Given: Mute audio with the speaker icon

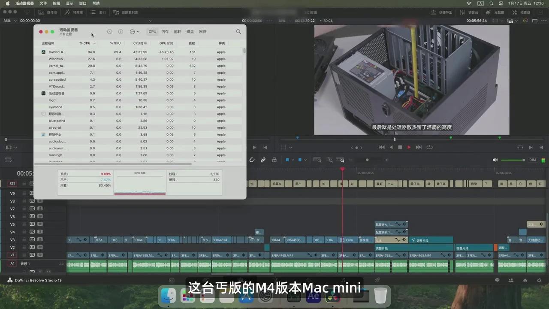Looking at the screenshot, I should (x=495, y=160).
